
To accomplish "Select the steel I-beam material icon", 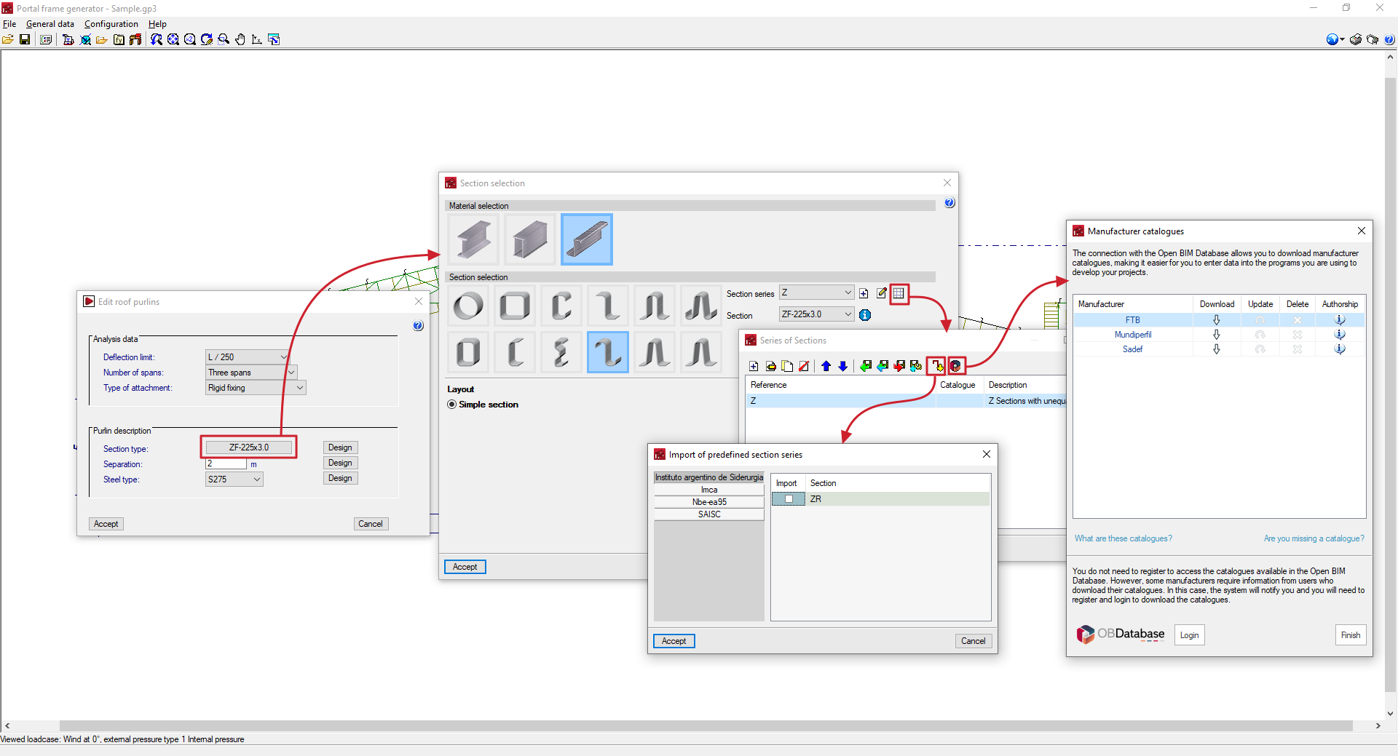I will tap(474, 239).
